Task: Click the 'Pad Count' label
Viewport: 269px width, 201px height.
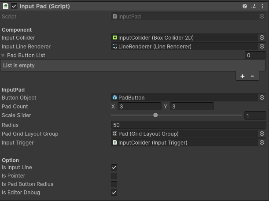Action: click(x=15, y=107)
